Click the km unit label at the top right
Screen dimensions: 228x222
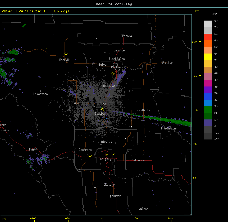click(x=197, y=11)
